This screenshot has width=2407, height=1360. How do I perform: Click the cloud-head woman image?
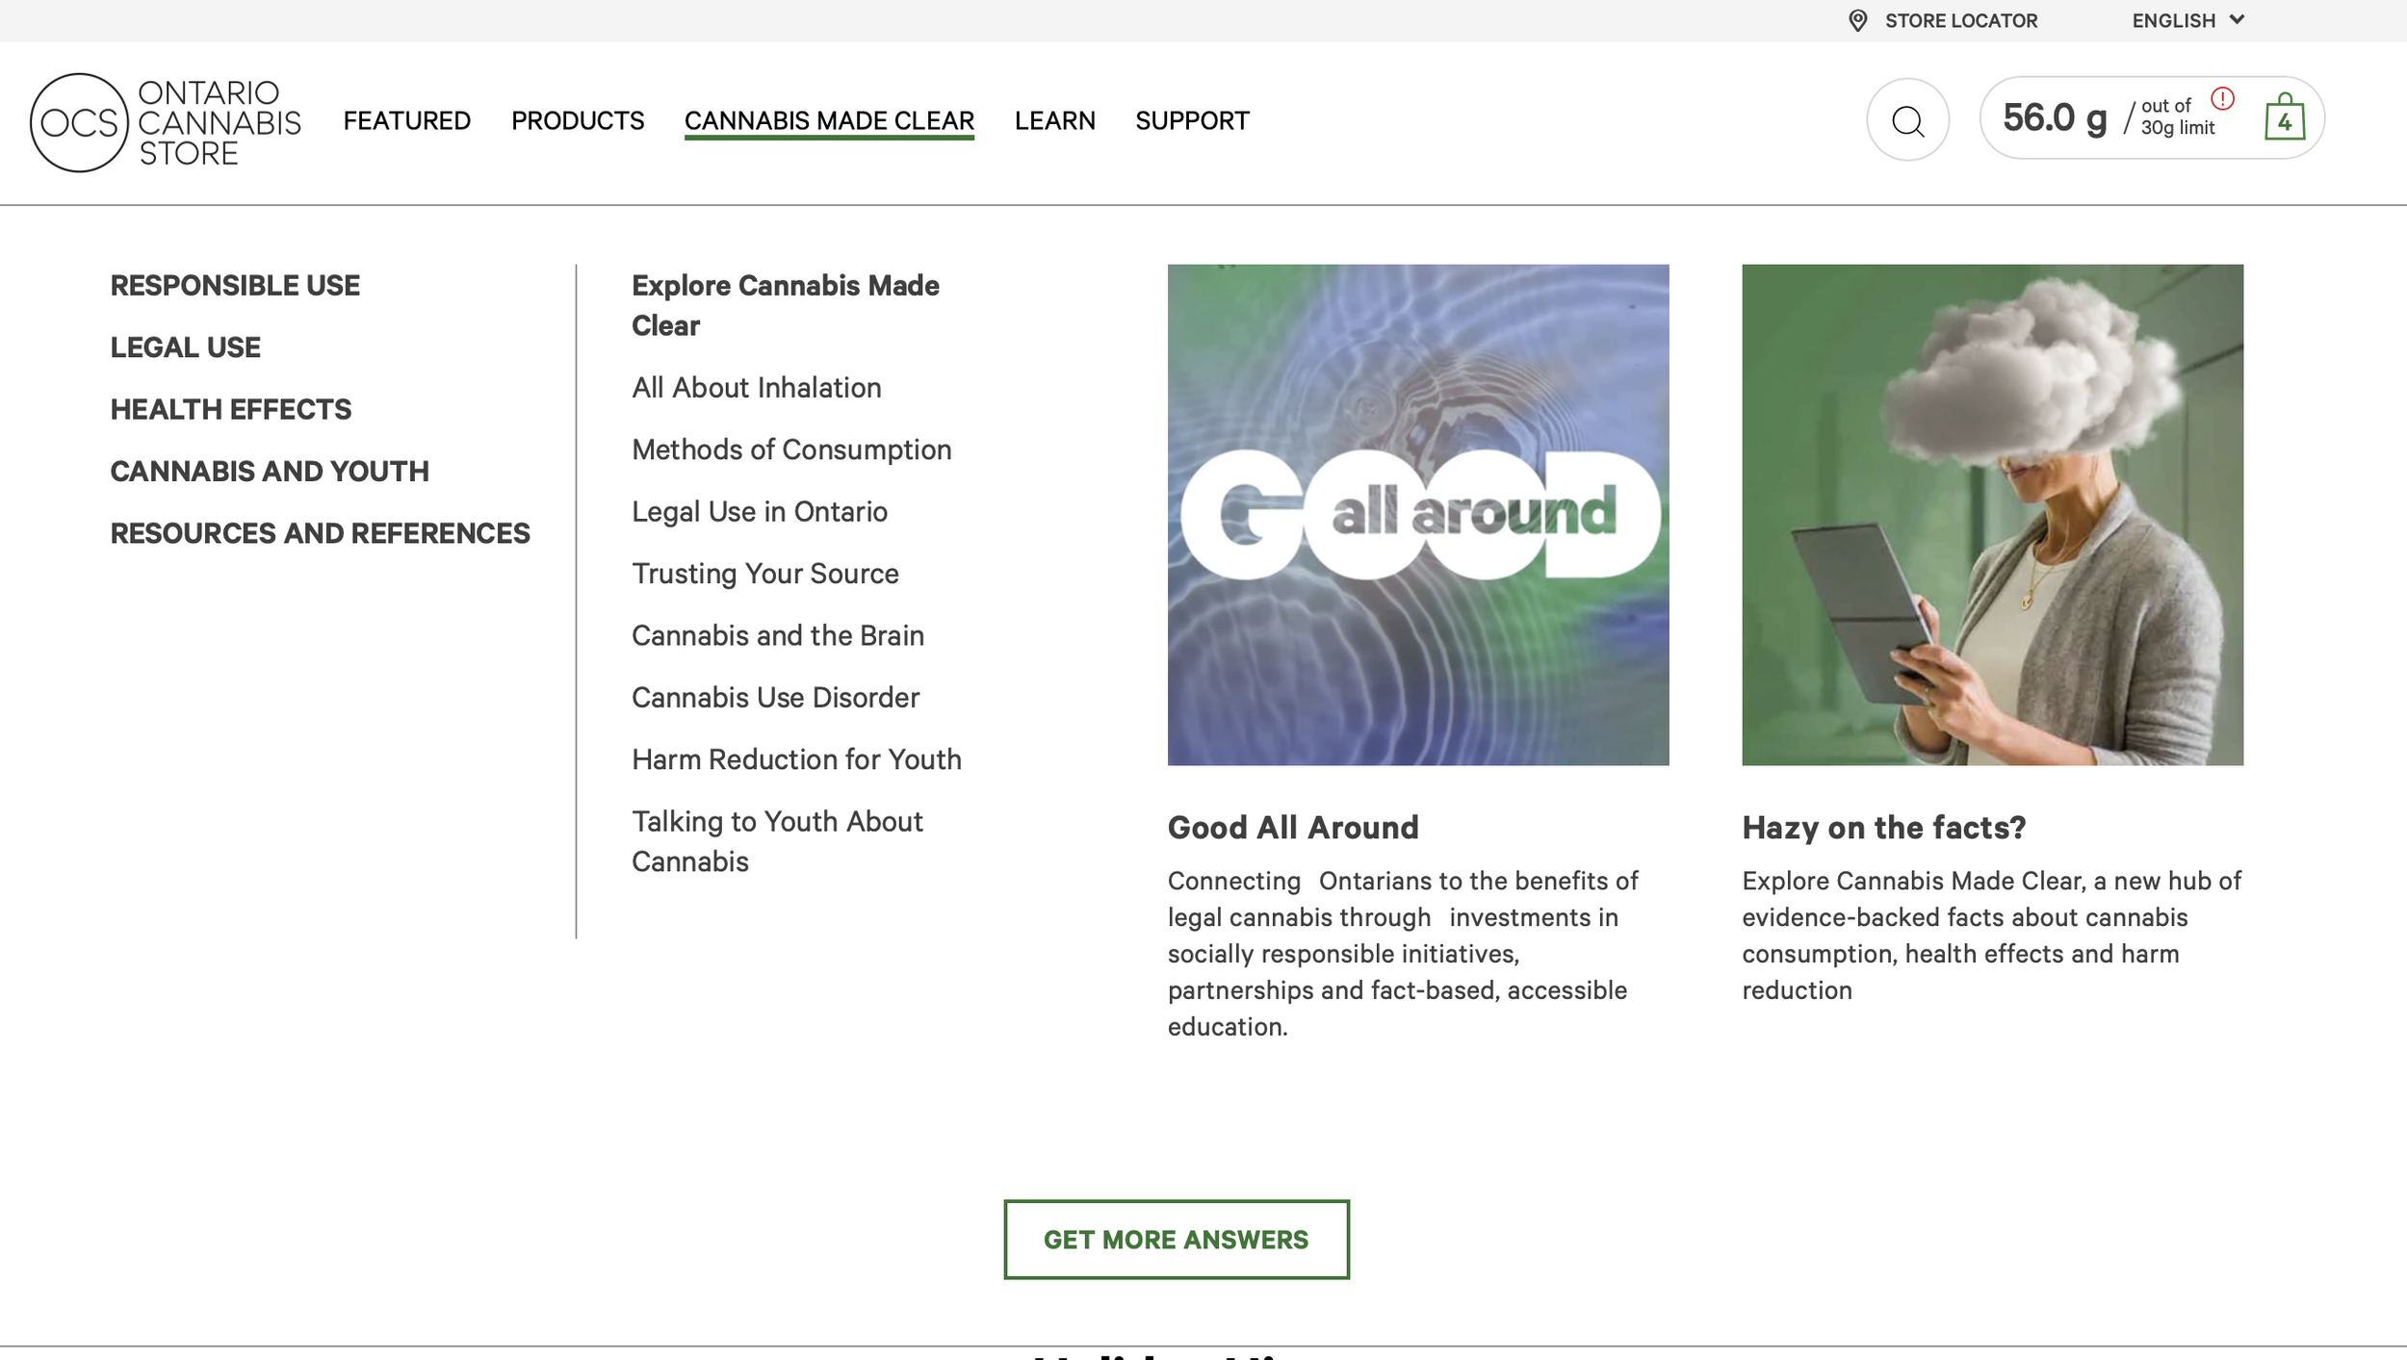tap(1992, 515)
